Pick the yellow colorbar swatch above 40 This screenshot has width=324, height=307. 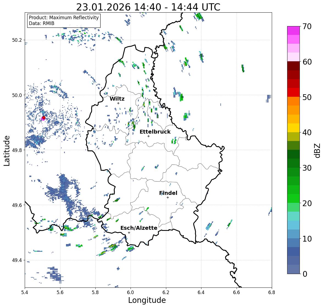point(293,128)
